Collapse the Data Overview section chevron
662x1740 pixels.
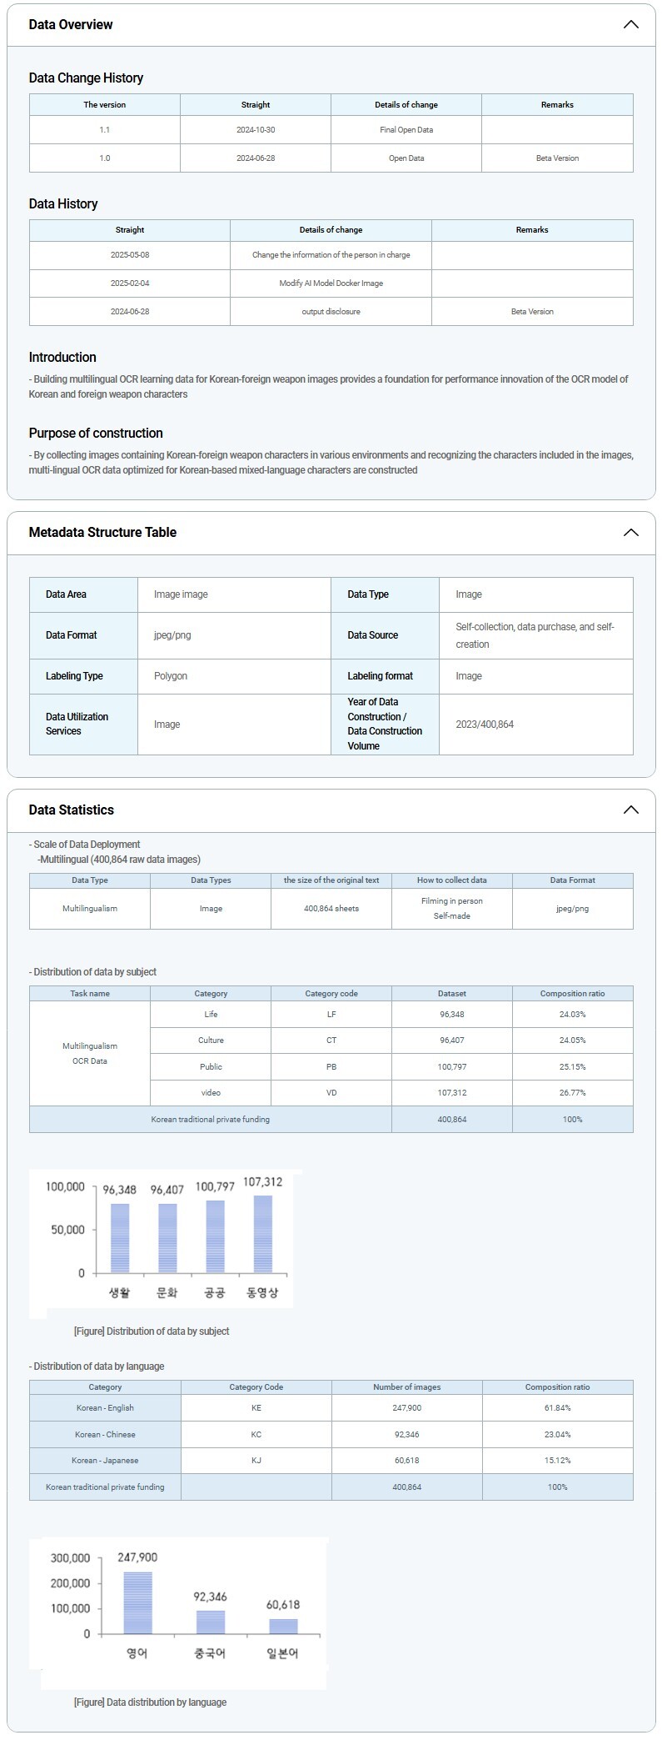(x=630, y=24)
